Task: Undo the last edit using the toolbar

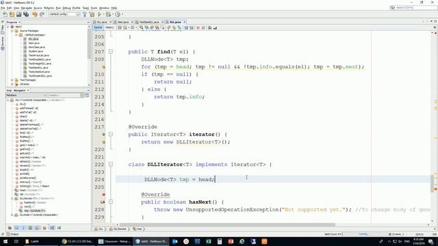Action: pos(35,14)
